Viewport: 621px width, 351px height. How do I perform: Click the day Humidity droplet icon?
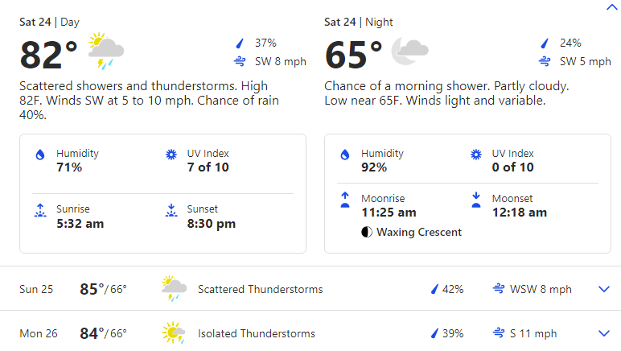40,155
